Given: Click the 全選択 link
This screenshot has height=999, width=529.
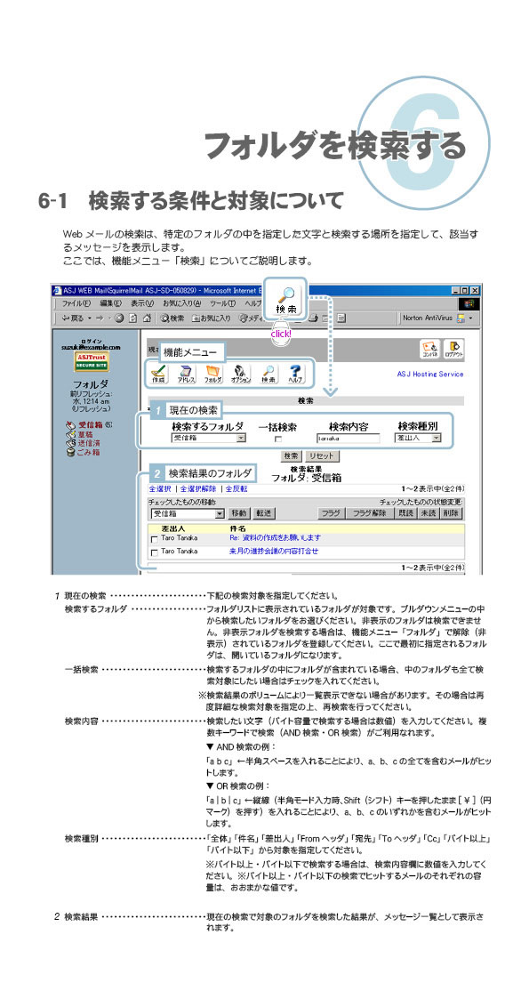Looking at the screenshot, I should pos(160,488).
